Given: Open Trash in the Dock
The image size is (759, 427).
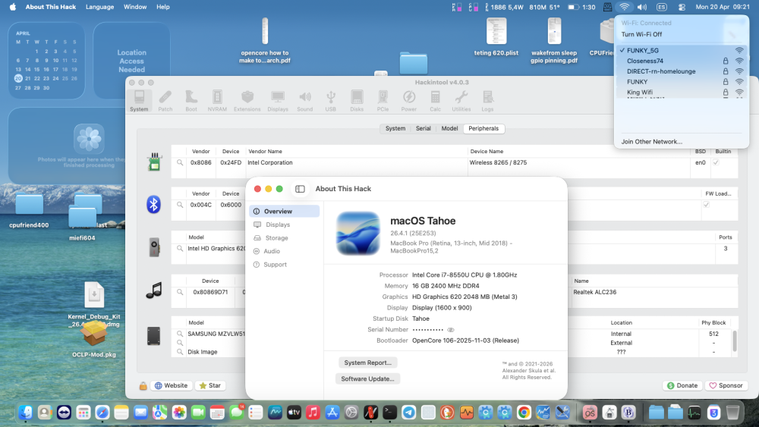Looking at the screenshot, I should point(732,412).
